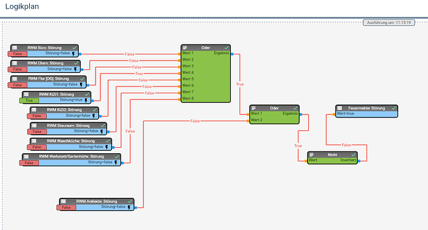Toggle the False value badge on RWM KiZi2

(37, 116)
